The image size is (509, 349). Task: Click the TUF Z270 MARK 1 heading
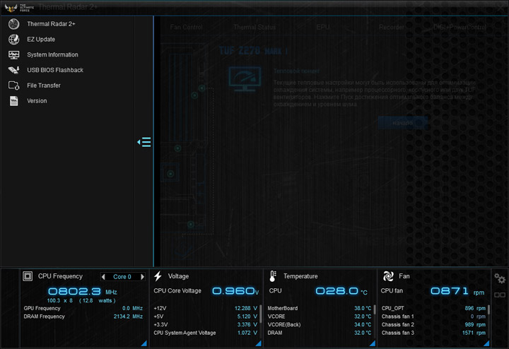(253, 51)
